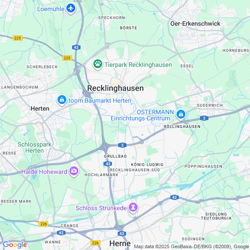The image size is (250, 250).
Task: Select the Herne city label
Action: (x=120, y=243)
